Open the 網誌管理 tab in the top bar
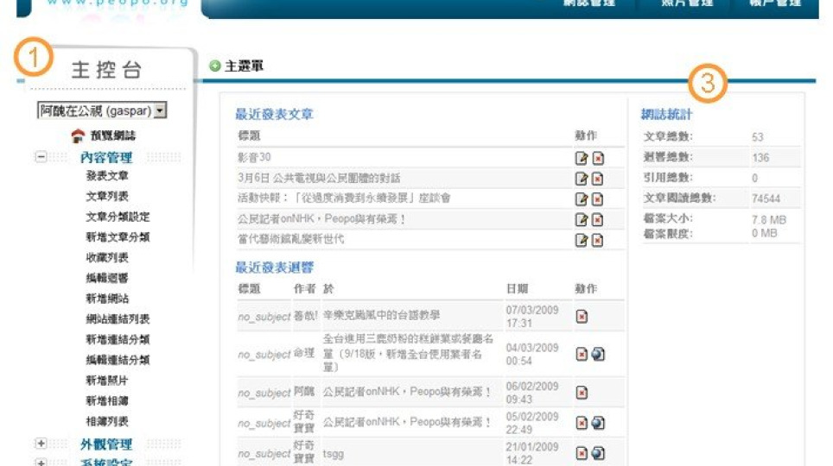 tap(588, 3)
